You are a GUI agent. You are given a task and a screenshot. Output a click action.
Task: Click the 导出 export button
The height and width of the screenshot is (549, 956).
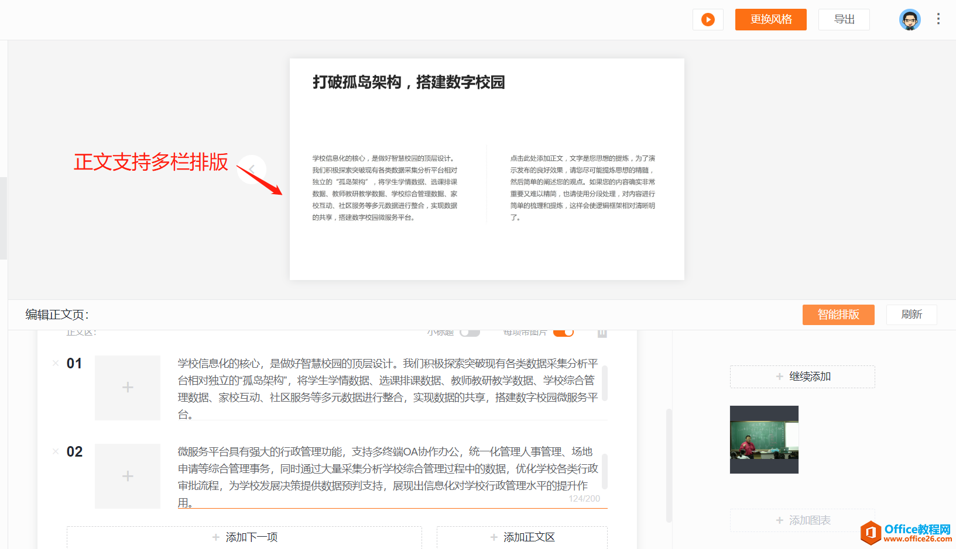[x=844, y=19]
